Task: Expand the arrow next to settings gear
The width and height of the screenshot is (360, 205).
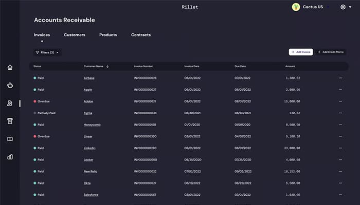Action: click(350, 7)
